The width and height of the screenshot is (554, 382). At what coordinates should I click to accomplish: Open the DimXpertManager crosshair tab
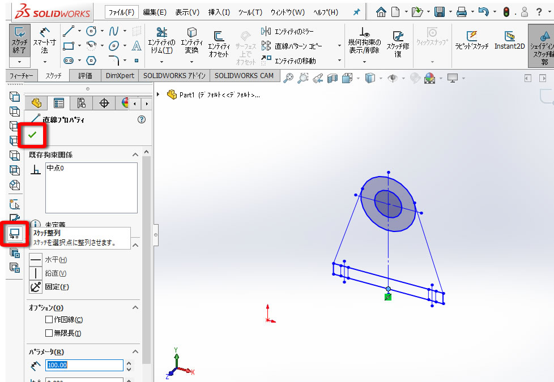coord(104,103)
